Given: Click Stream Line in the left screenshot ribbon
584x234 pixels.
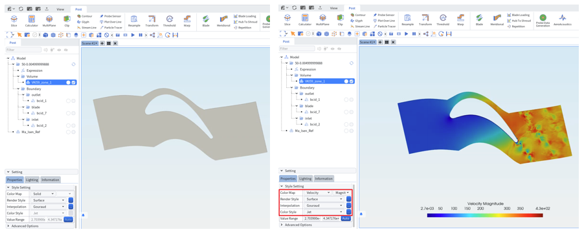Looking at the screenshot, I should tap(87, 28).
